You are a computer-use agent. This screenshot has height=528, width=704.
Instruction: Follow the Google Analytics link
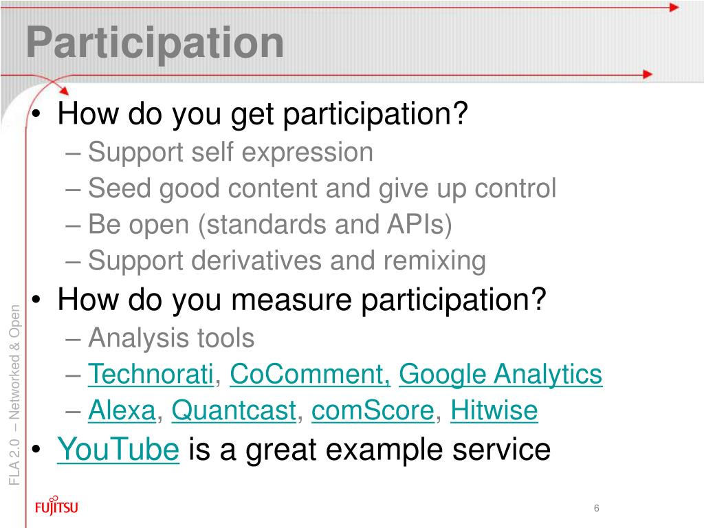[x=500, y=375]
